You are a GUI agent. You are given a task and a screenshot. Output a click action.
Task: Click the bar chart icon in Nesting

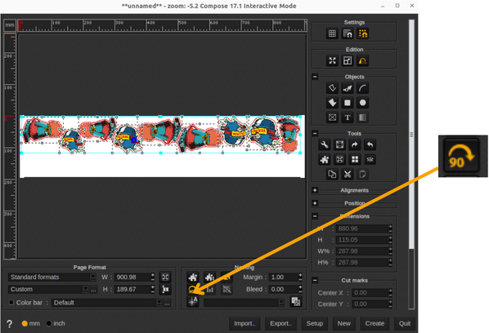point(210,290)
